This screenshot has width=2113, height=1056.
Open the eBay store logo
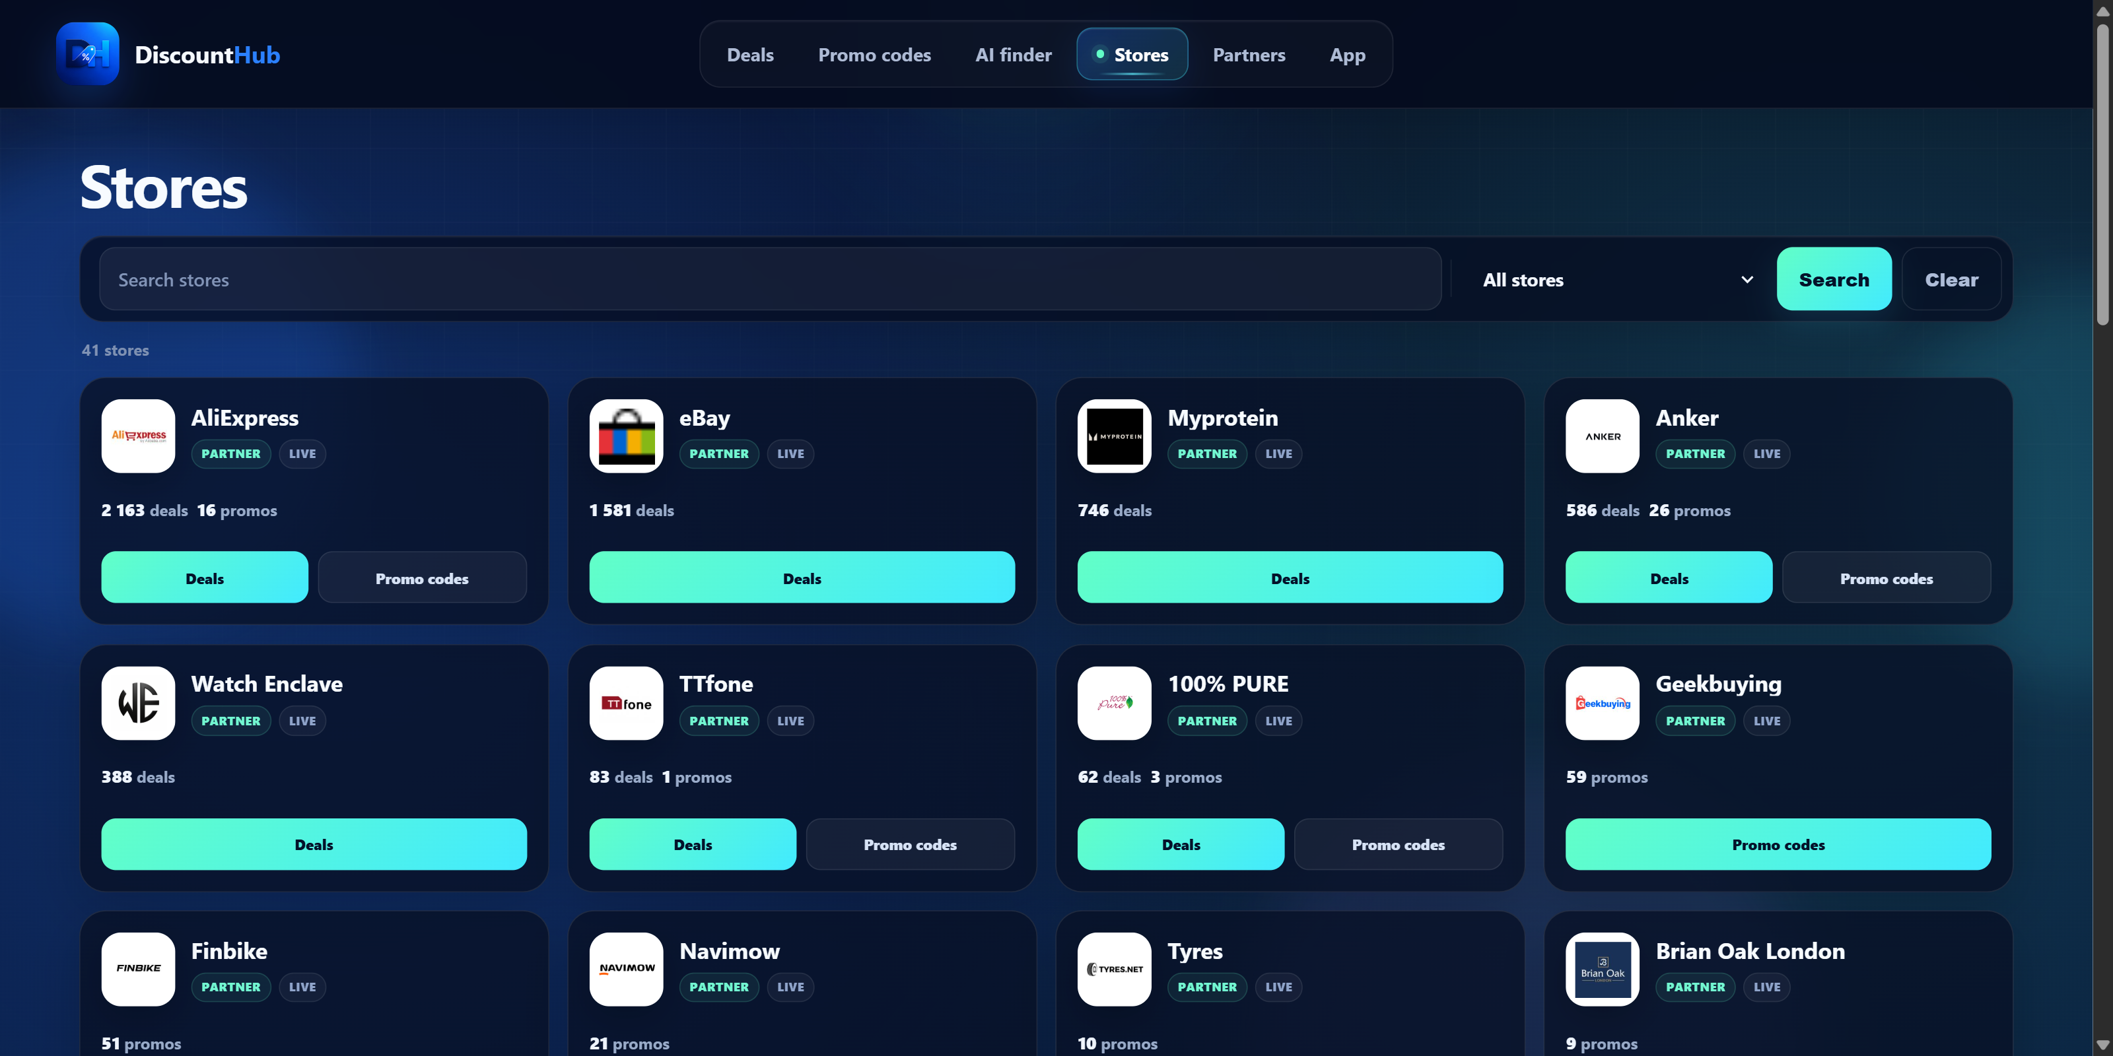point(626,436)
